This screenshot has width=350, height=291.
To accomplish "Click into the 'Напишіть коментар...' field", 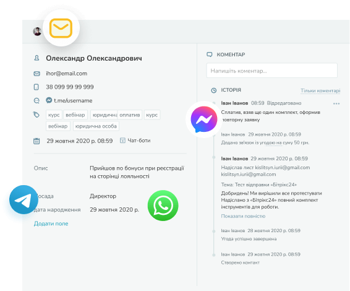I will point(272,71).
